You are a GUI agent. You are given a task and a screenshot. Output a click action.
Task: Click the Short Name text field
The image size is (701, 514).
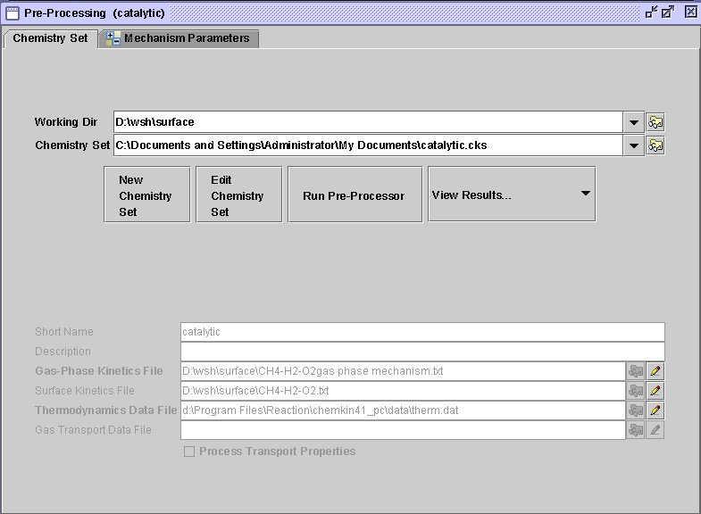[421, 332]
